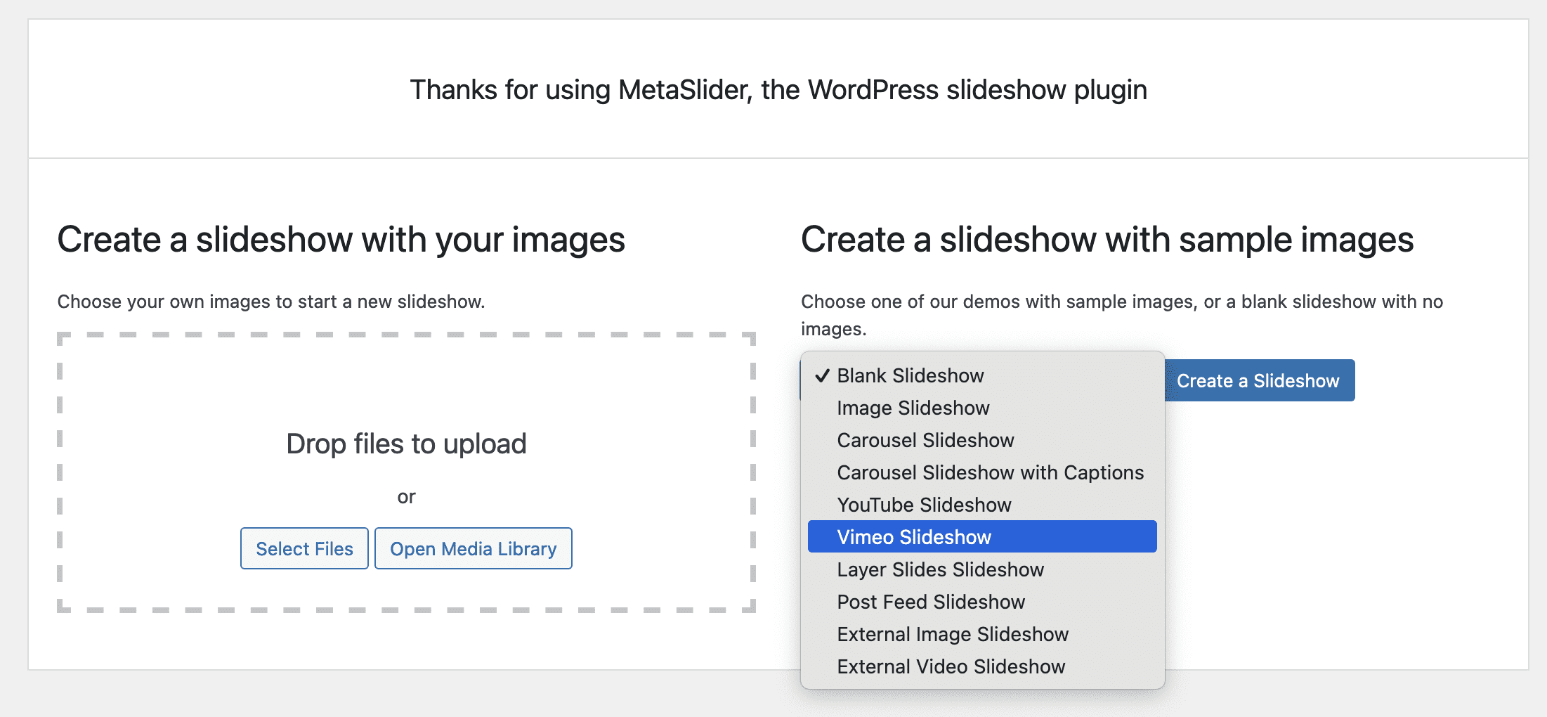Click the checkmark beside Blank Slideshow
Image resolution: width=1547 pixels, height=717 pixels.
(822, 376)
